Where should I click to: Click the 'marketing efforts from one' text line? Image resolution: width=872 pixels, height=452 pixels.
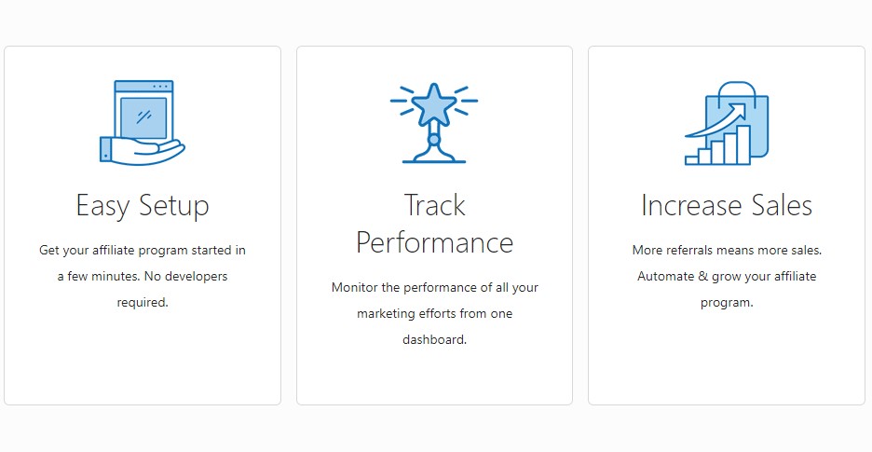pyautogui.click(x=435, y=313)
